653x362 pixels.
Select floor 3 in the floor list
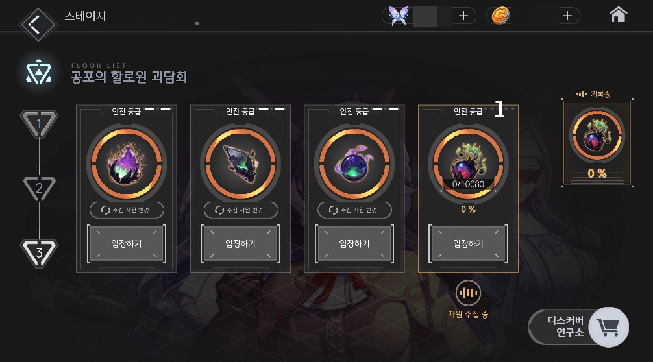pos(39,252)
